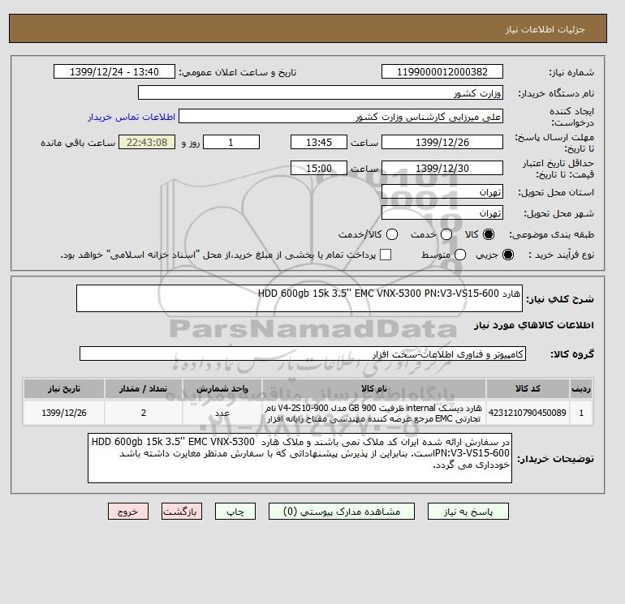
Task: Open مشاهده مدارک پیوستی (0) button
Action: point(342,512)
